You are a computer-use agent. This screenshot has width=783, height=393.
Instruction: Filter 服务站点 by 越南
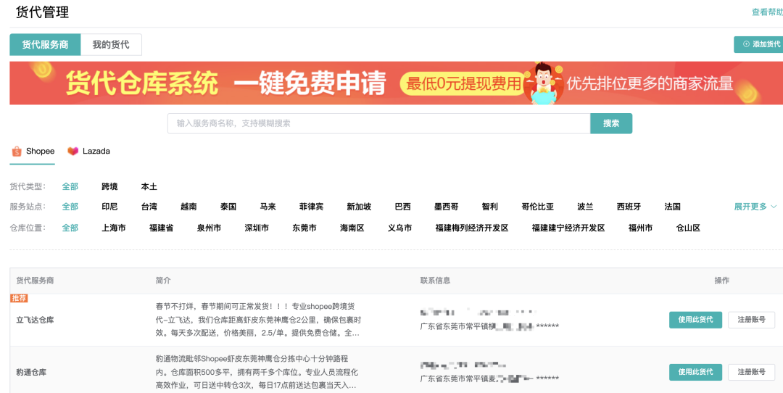[188, 207]
